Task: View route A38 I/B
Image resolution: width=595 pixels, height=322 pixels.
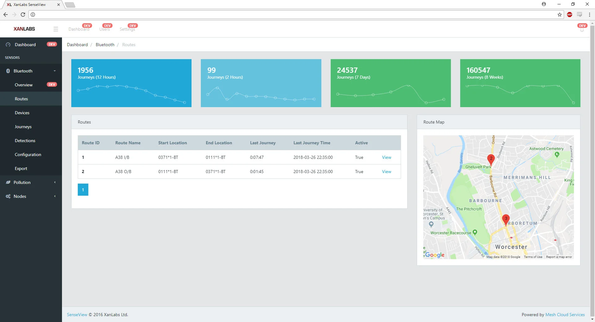Action: pos(386,157)
